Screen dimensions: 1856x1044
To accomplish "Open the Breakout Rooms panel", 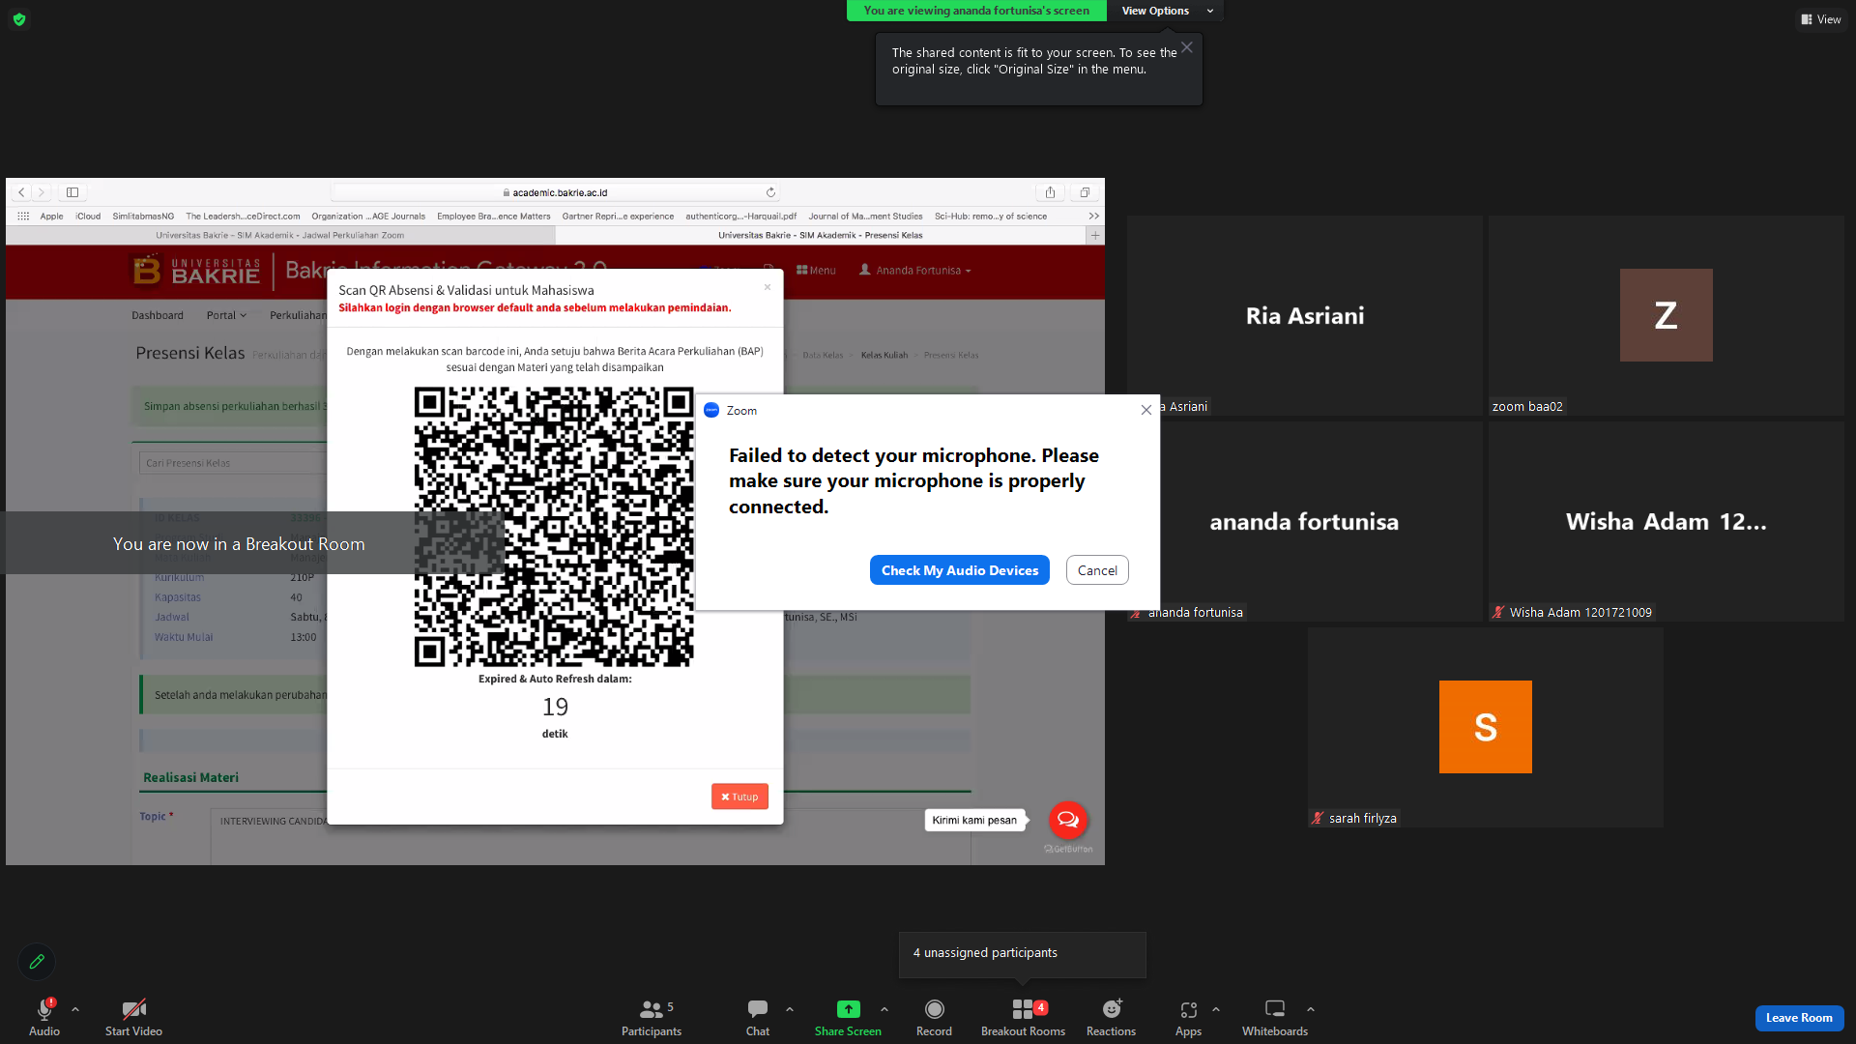I will tap(1023, 1017).
